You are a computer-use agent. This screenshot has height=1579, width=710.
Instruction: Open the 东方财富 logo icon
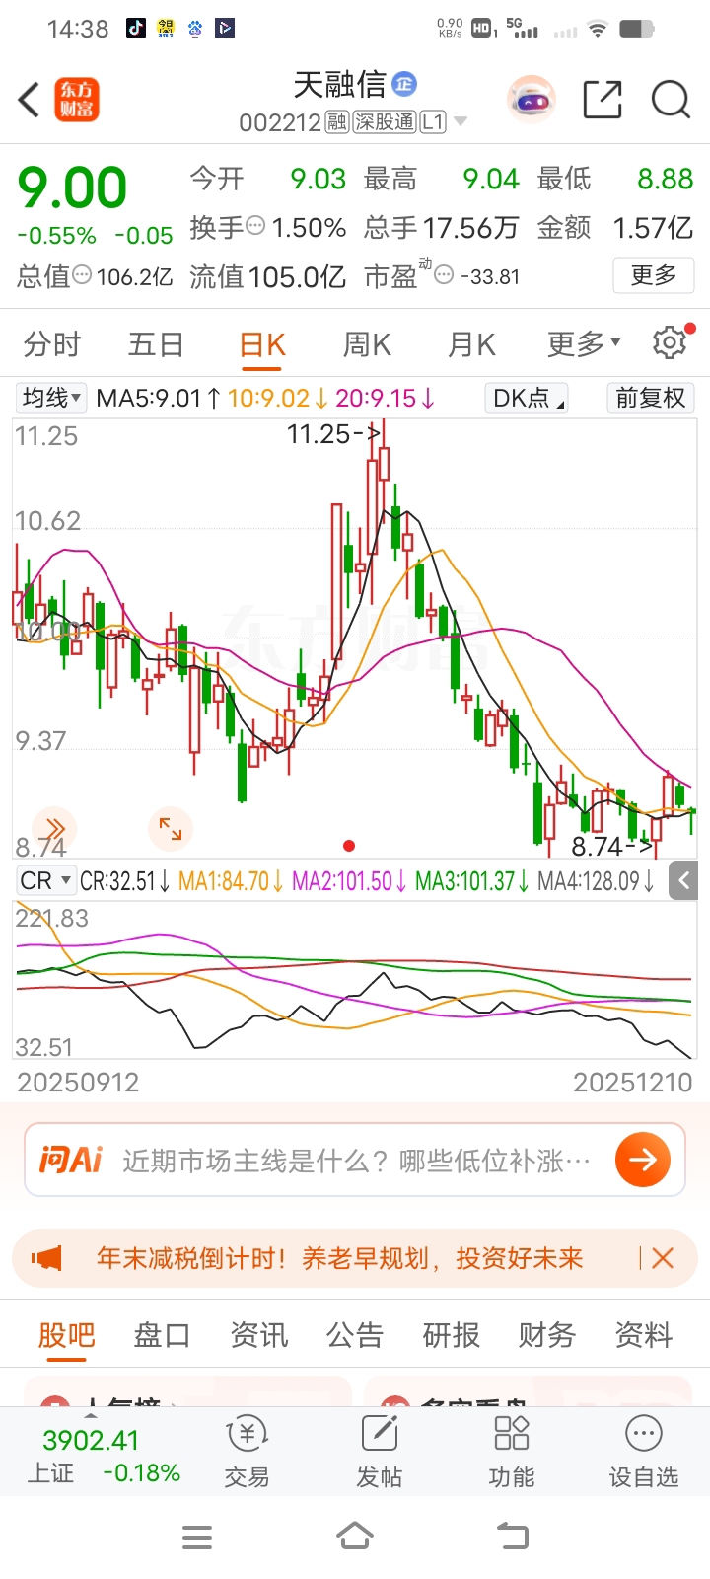(77, 100)
